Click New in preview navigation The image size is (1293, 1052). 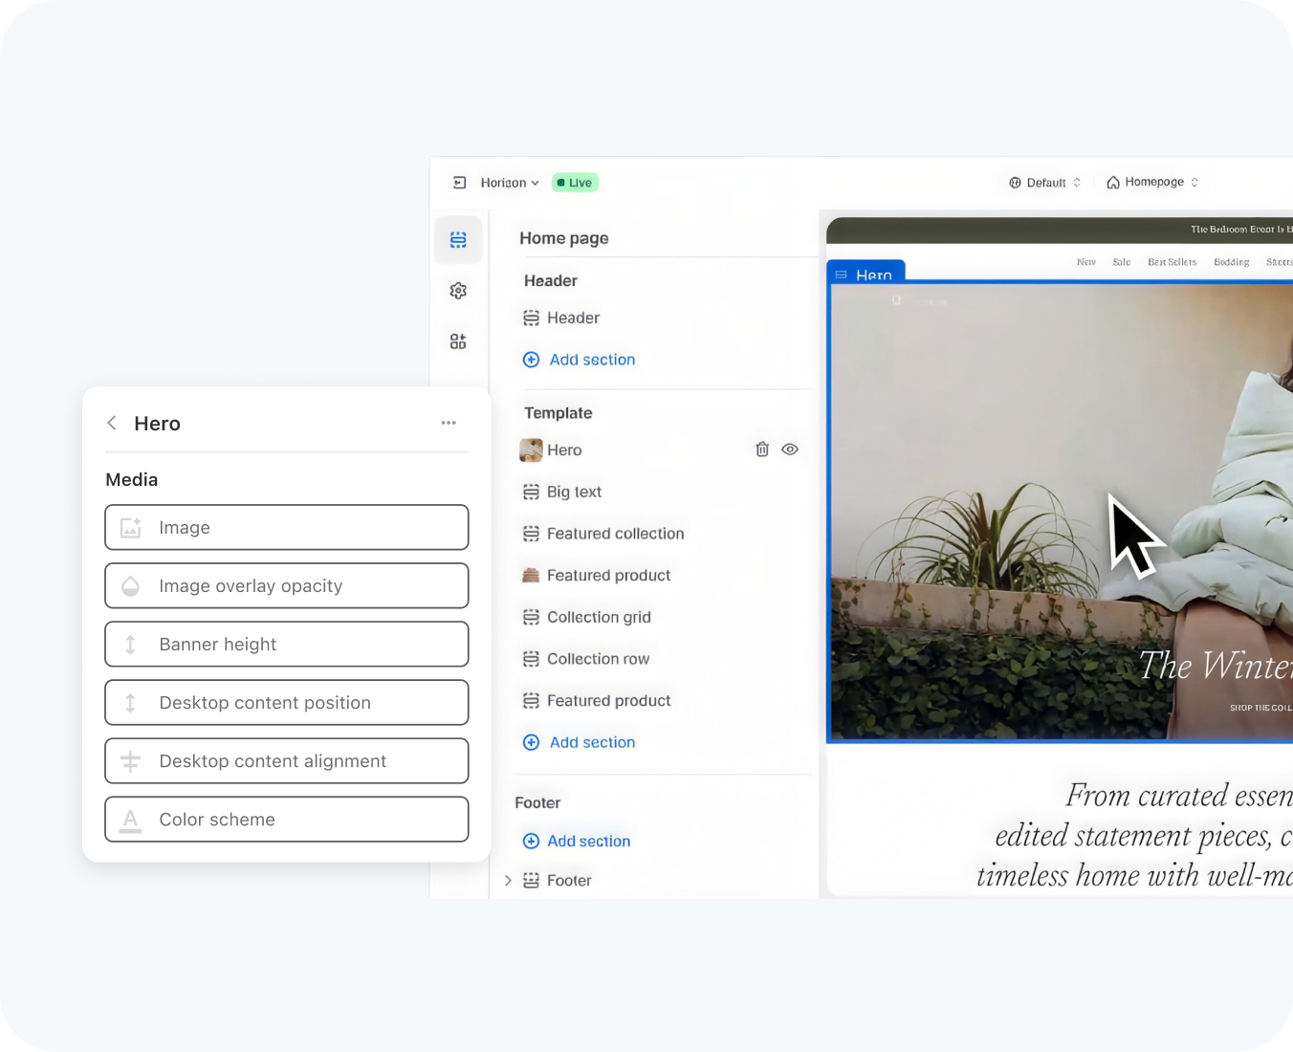tap(1086, 262)
